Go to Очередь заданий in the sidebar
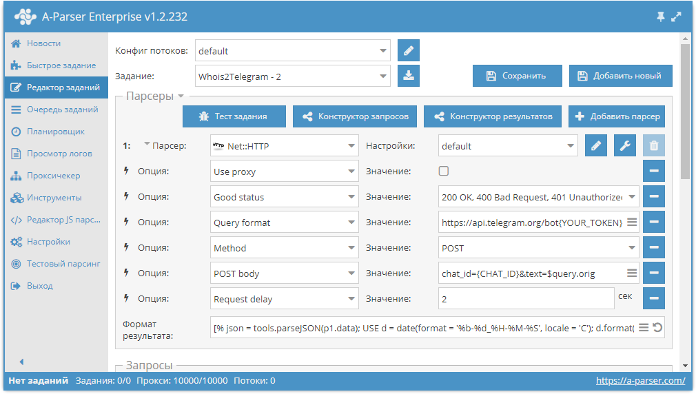Screen dimensions: 696x394 [56, 109]
